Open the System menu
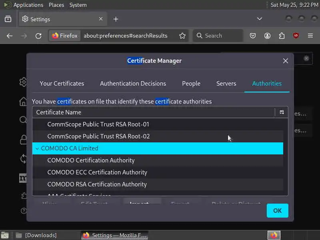Screen dimensions: 320x240 coord(78,5)
